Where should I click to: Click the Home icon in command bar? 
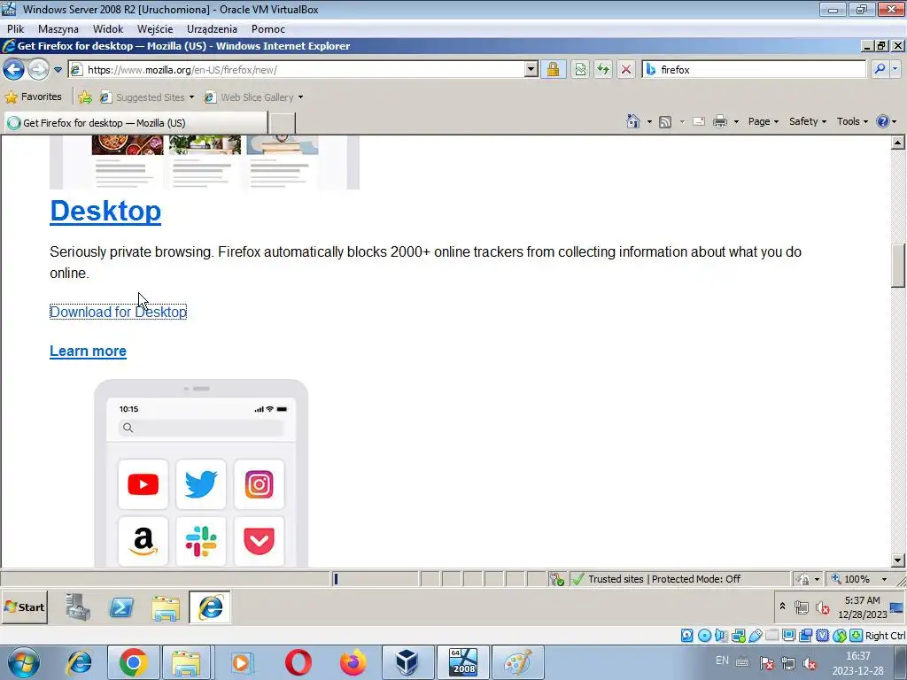[x=633, y=121]
